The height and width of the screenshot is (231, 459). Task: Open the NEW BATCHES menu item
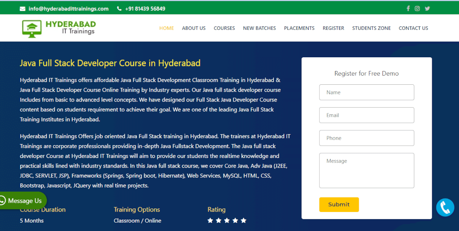259,28
